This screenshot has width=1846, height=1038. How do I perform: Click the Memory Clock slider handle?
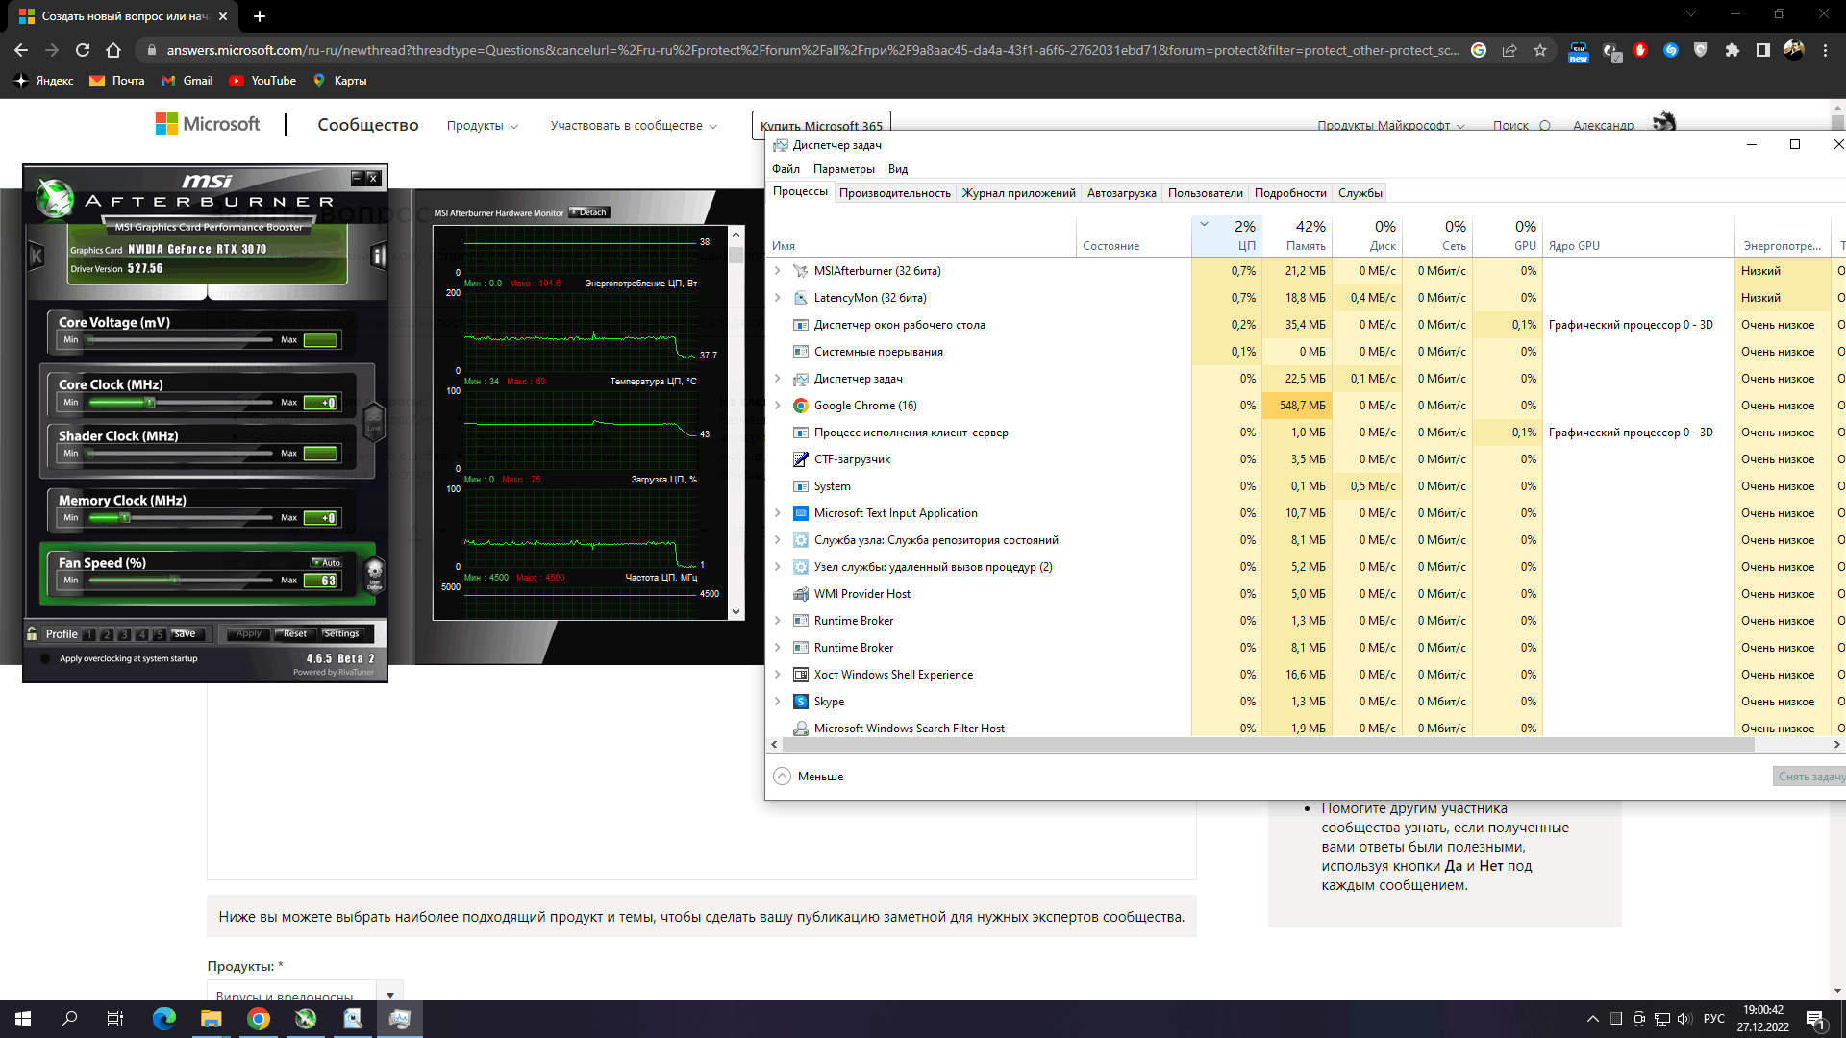tap(124, 517)
